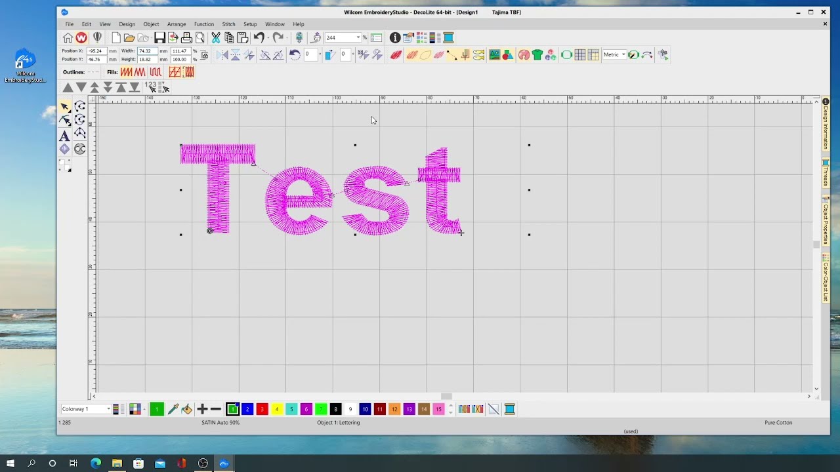Image resolution: width=840 pixels, height=472 pixels.
Task: Toggle the show hoop icon
Action: point(566,55)
